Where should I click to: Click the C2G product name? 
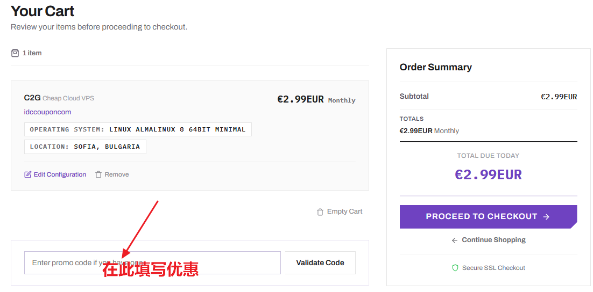pos(32,98)
